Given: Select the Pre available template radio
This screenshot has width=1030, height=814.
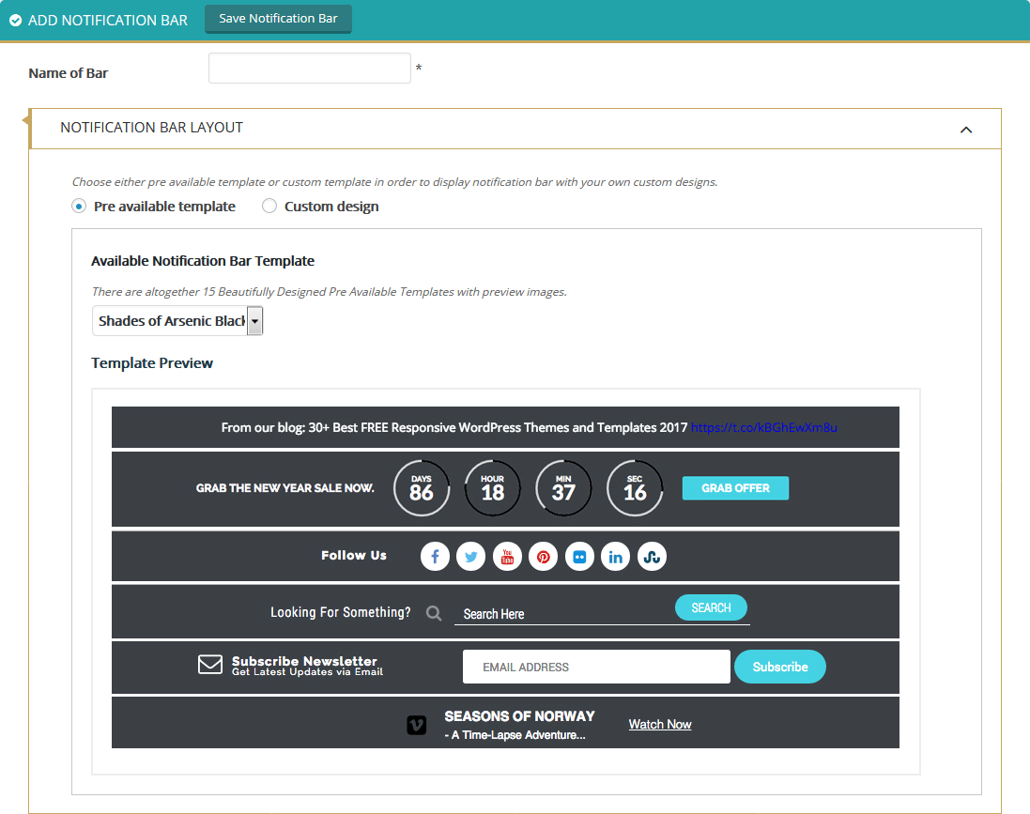Looking at the screenshot, I should (x=79, y=207).
